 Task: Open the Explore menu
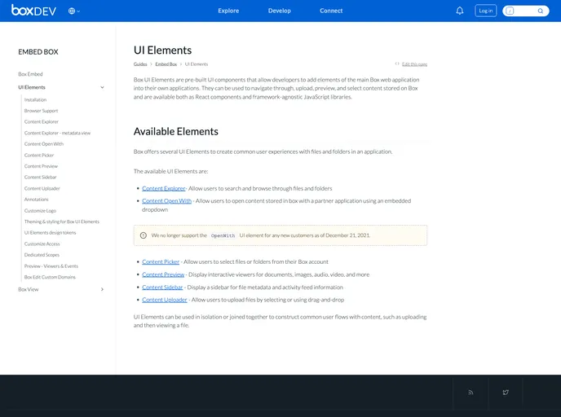[x=228, y=11]
